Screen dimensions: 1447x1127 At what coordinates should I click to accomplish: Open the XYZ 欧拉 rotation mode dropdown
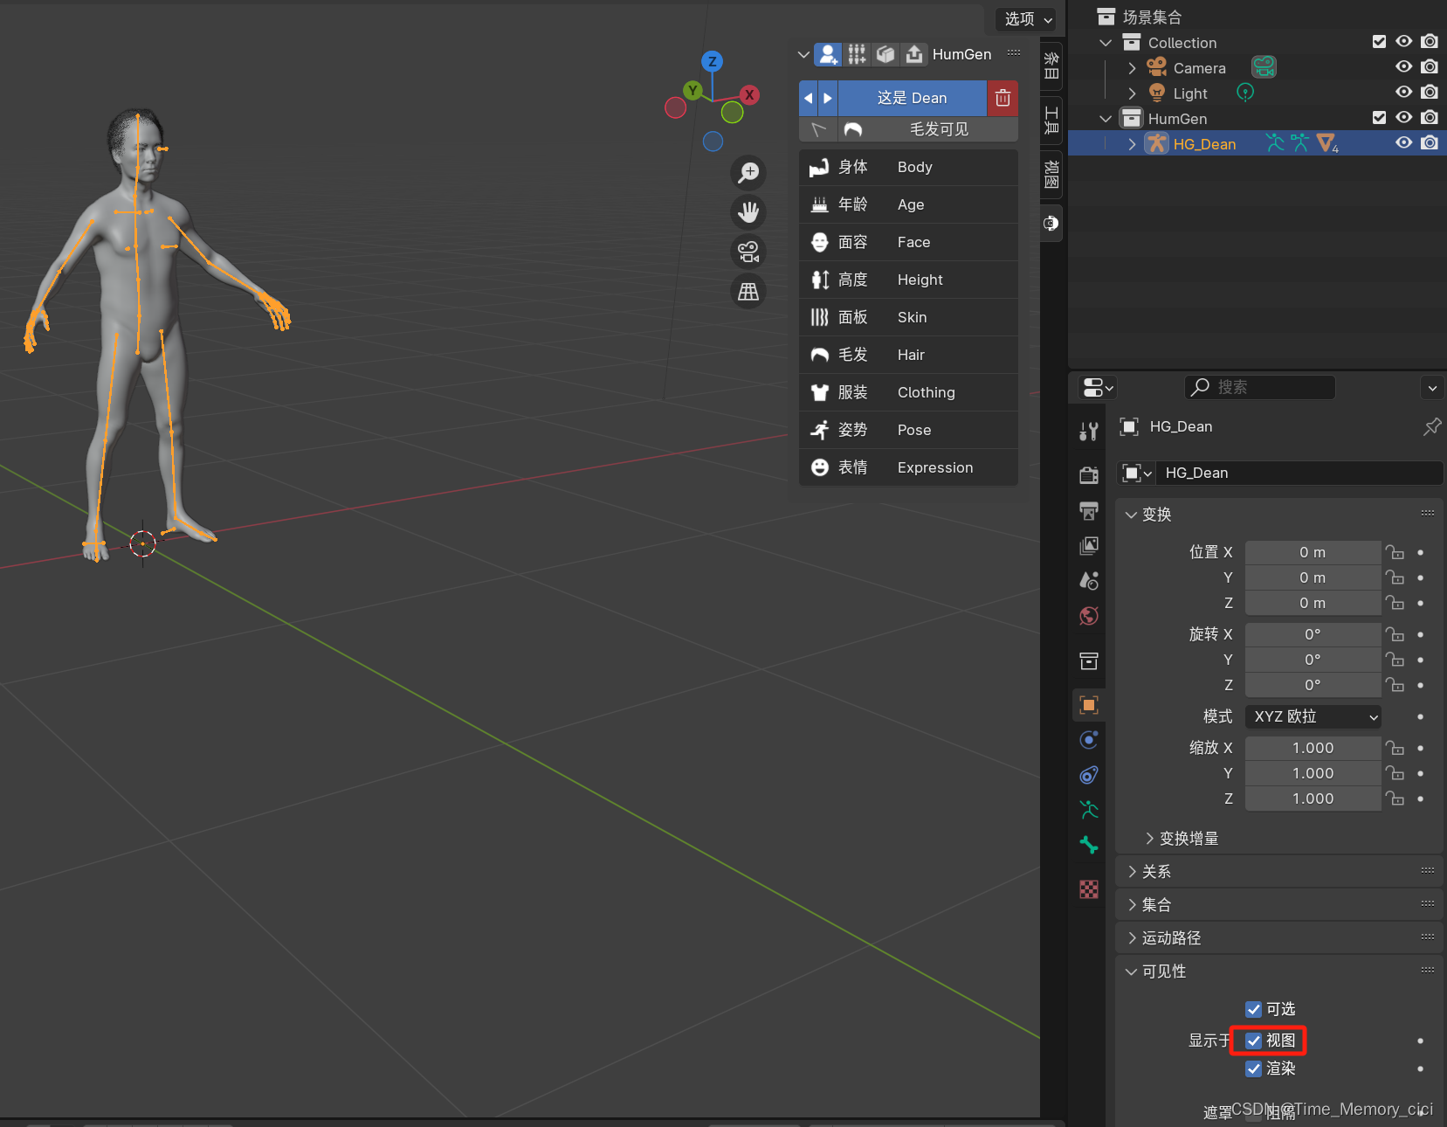(1313, 717)
